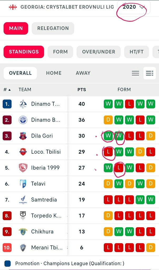Click Dinamo T... latest green W form badge
The width and height of the screenshot is (159, 270).
tap(108, 104)
